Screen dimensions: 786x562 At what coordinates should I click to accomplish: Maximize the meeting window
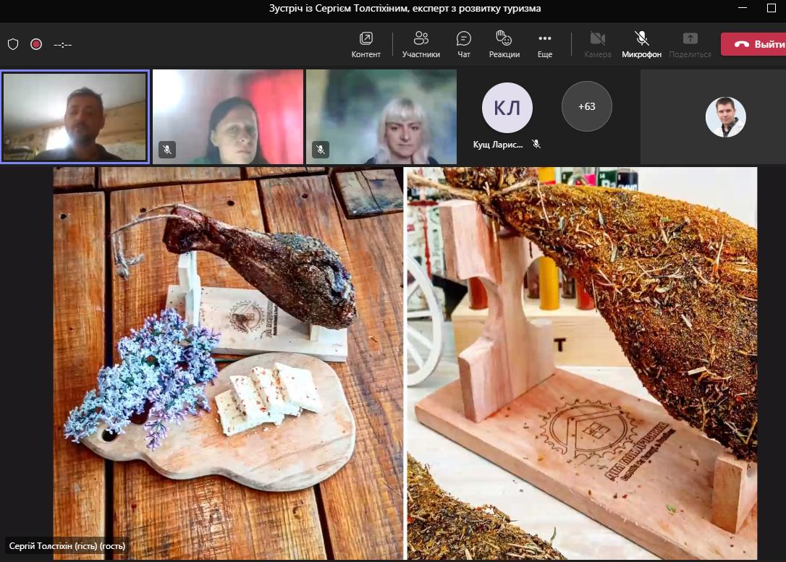770,9
